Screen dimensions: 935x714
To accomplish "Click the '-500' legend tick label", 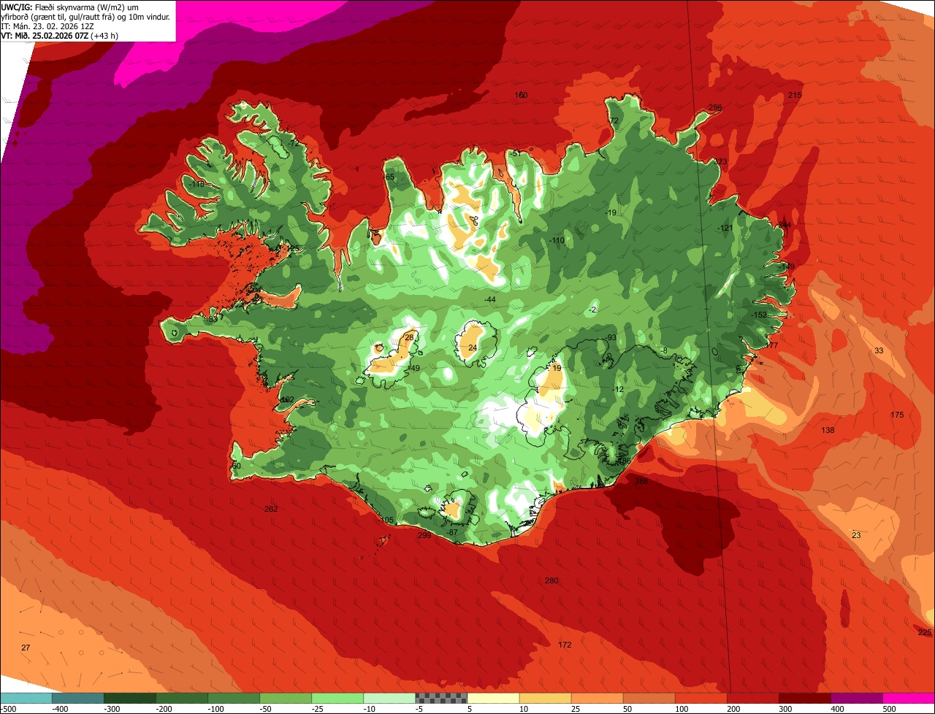I will pos(9,708).
